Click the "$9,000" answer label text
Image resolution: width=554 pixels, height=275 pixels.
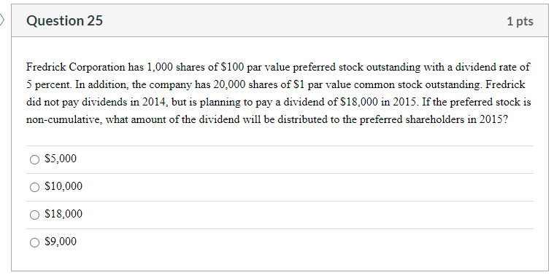pyautogui.click(x=61, y=242)
